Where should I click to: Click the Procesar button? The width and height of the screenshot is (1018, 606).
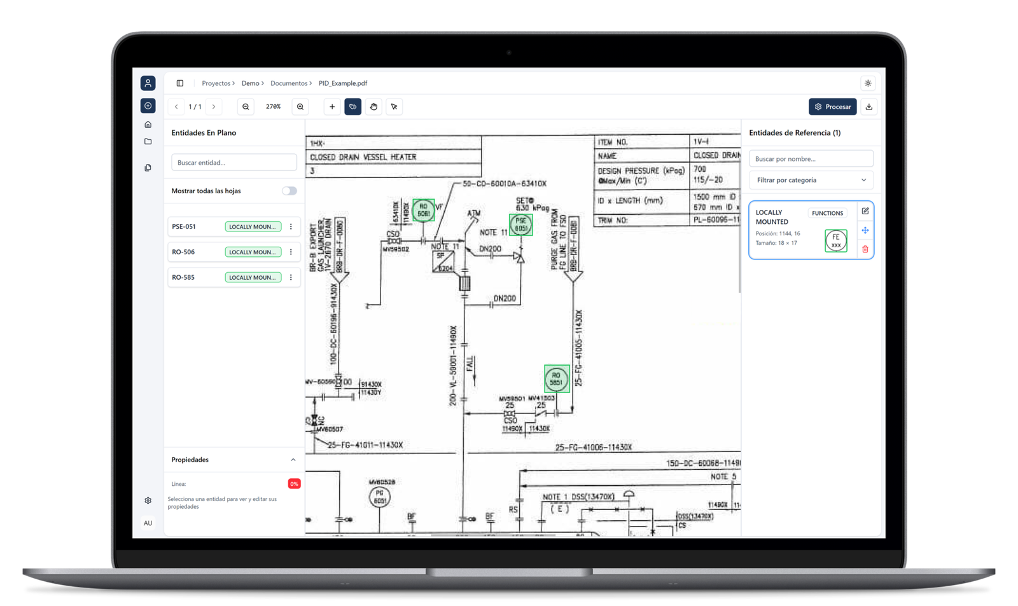coord(832,107)
